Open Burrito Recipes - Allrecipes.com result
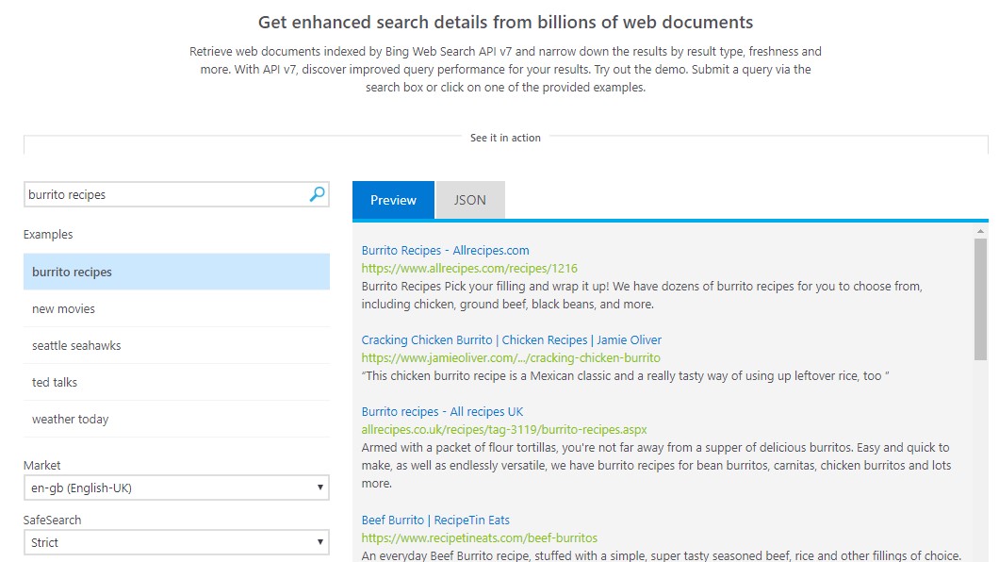The height and width of the screenshot is (562, 999). (446, 251)
